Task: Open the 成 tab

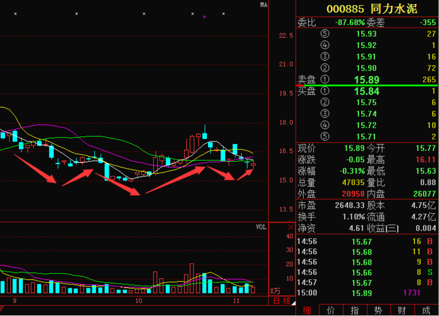Action: [426, 310]
